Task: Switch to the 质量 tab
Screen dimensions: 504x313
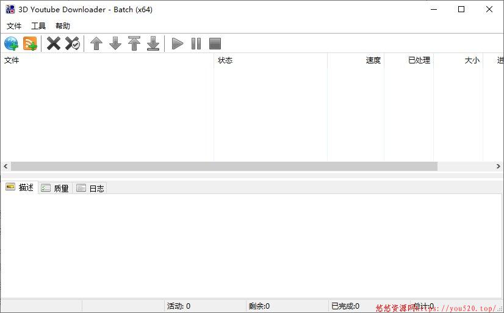Action: click(x=55, y=189)
